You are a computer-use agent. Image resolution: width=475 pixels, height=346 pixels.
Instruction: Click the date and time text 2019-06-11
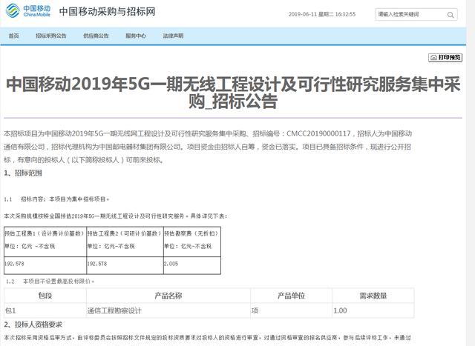(322, 14)
